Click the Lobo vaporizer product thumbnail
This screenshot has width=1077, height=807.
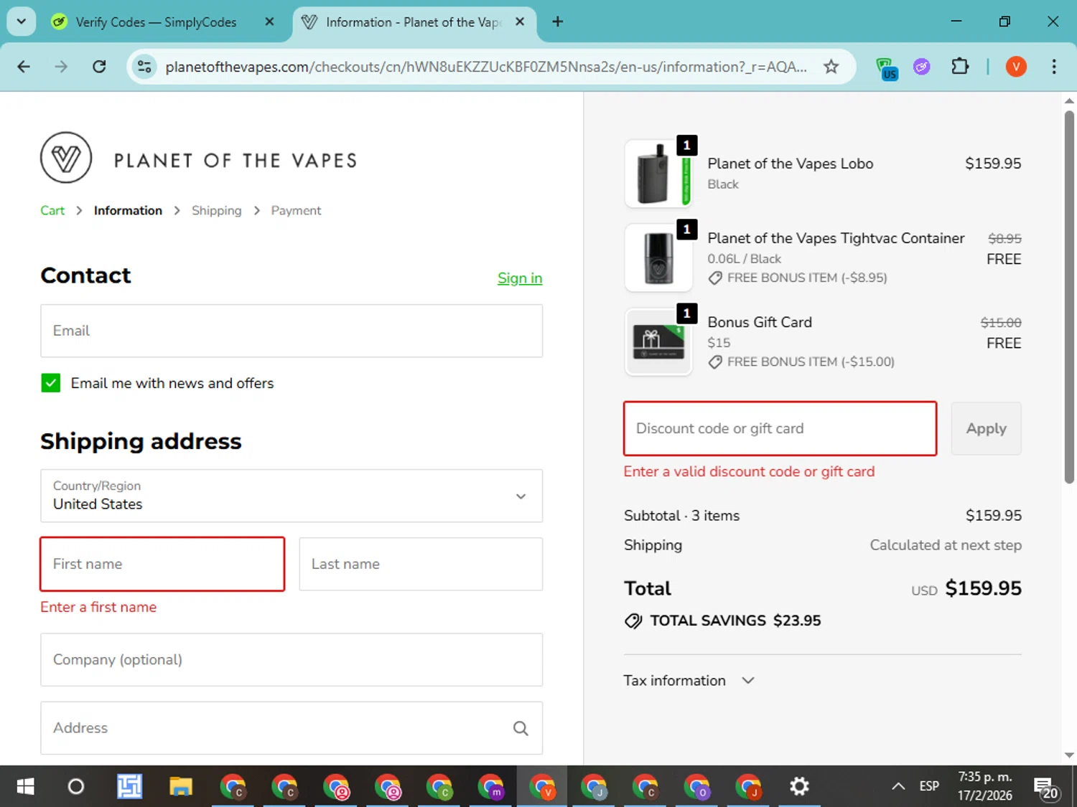pos(658,174)
